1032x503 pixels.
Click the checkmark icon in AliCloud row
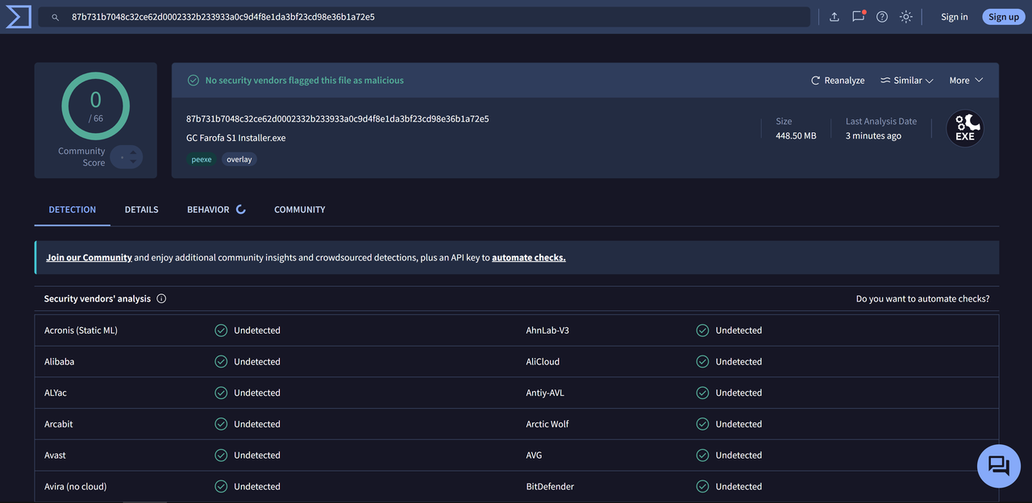(702, 362)
